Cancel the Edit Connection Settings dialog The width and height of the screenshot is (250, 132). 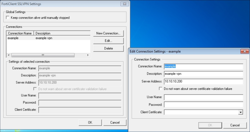[235, 125]
